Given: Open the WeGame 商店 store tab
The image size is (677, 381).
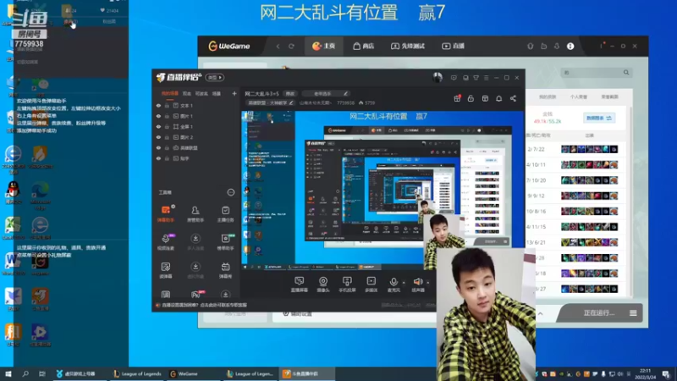Looking at the screenshot, I should tap(363, 47).
